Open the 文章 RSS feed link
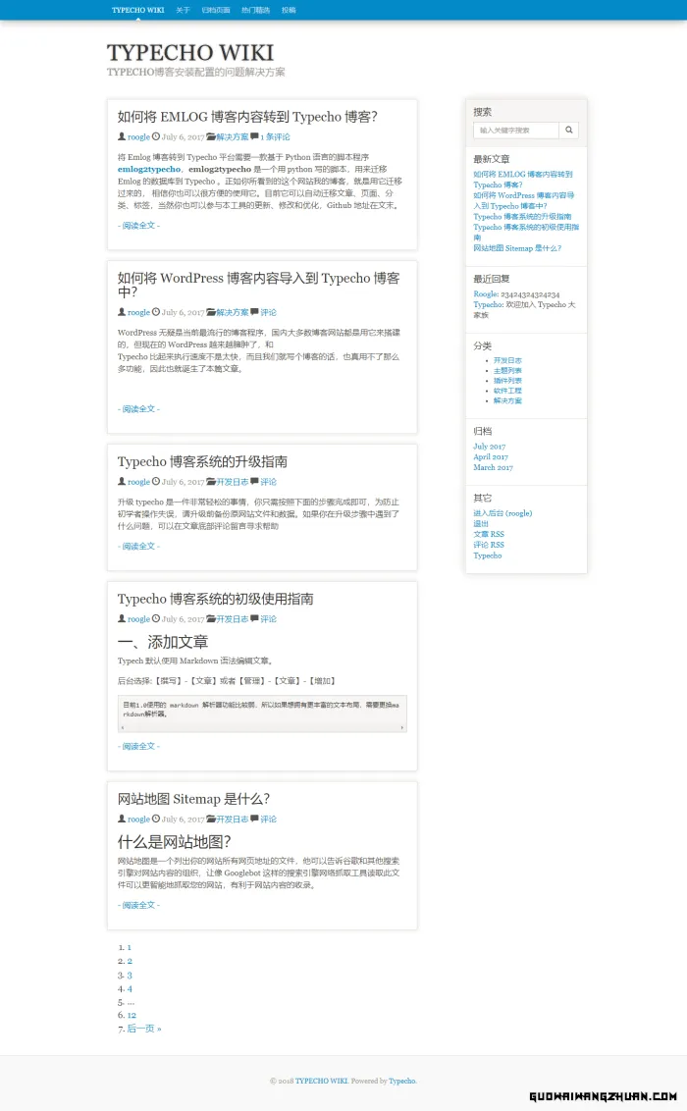Image resolution: width=687 pixels, height=1111 pixels. click(x=489, y=534)
